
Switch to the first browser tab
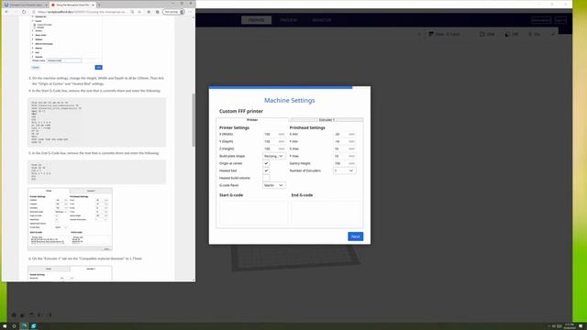(x=25, y=5)
